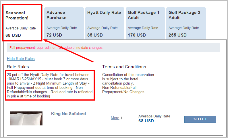The width and height of the screenshot is (228, 138).
Task: Click the 255 USD rate price
Action: (x=177, y=35)
